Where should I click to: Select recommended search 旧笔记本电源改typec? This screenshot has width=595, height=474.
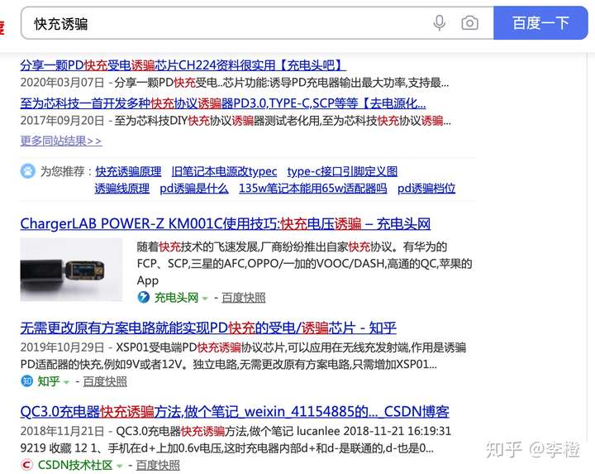point(224,172)
